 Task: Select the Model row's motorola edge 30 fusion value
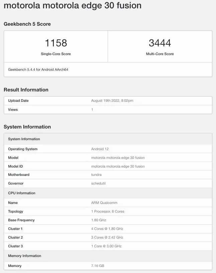118,158
